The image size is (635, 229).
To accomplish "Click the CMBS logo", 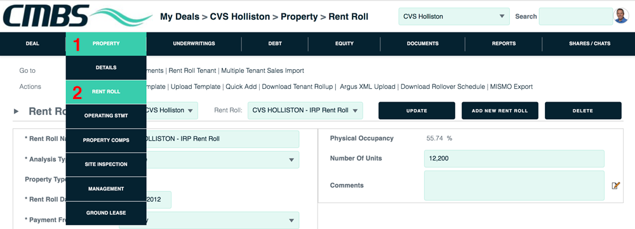I will pos(77,16).
